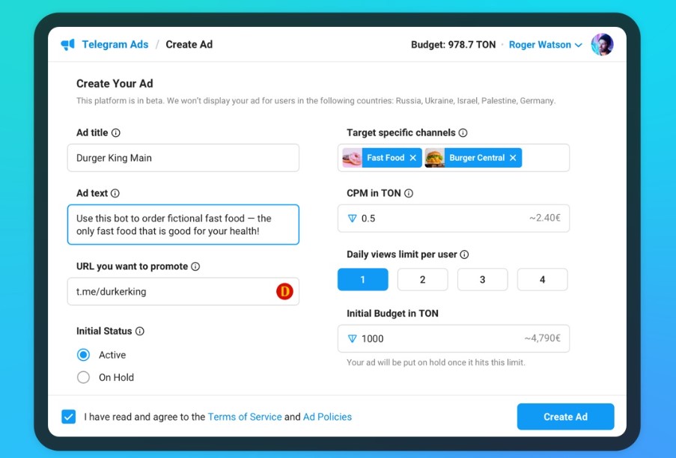The width and height of the screenshot is (676, 458).
Task: Remove the Fast Food channel tag
Action: pyautogui.click(x=412, y=158)
